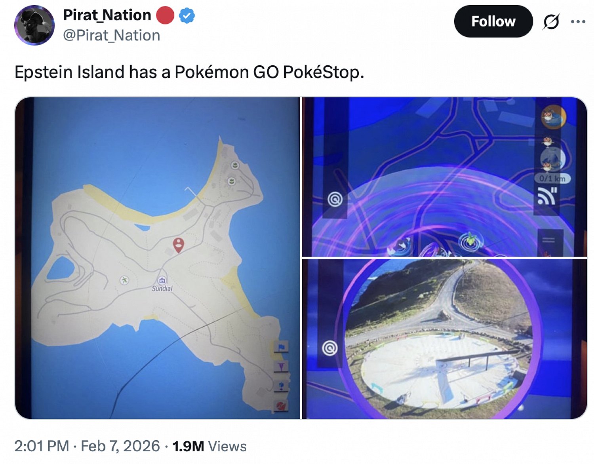Open the sundial aerial photo image
The height and width of the screenshot is (464, 594).
point(444,338)
